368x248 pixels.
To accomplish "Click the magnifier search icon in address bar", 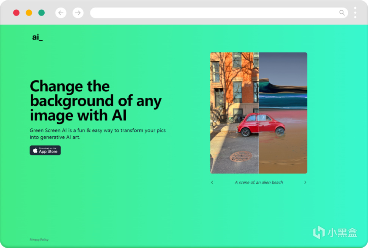I will click(342, 12).
